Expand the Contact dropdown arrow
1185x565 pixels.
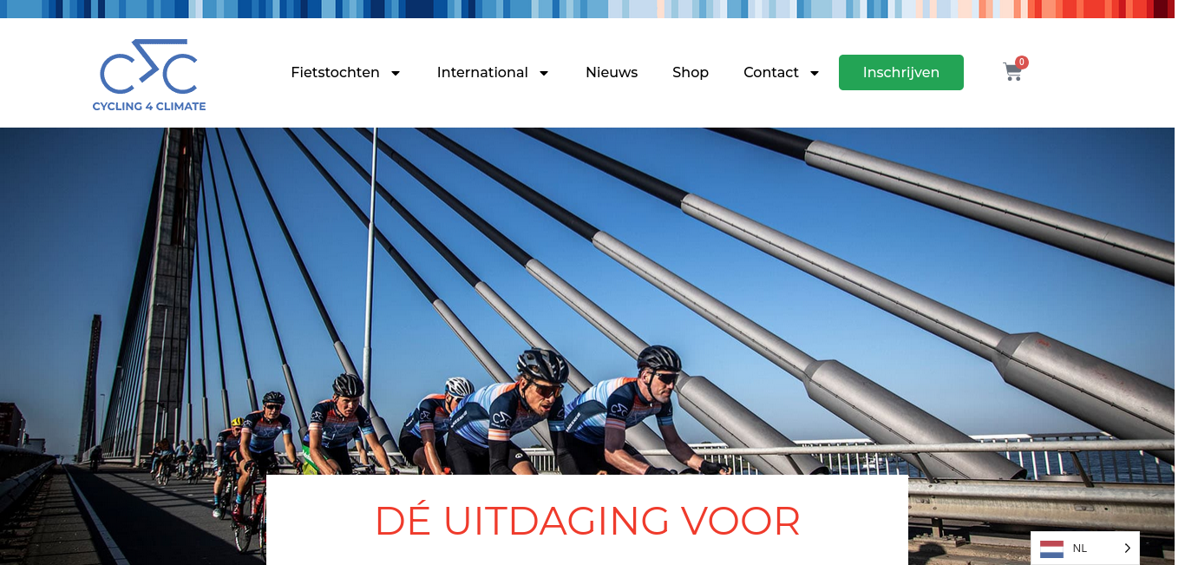[x=815, y=73]
